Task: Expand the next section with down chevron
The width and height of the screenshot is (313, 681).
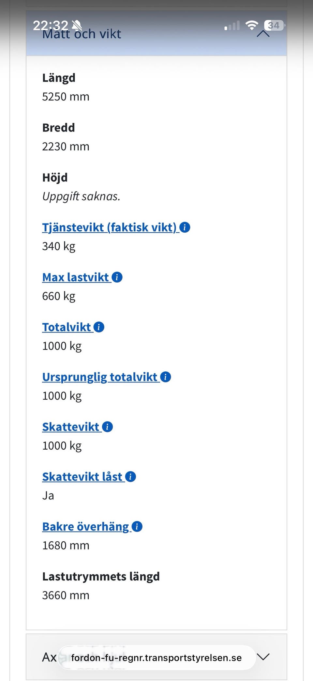Action: [263, 656]
